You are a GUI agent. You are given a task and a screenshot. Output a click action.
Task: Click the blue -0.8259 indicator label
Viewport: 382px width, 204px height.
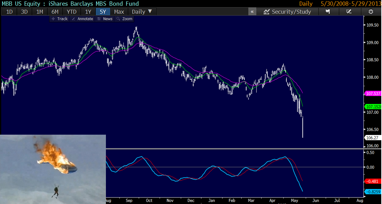click(373, 192)
